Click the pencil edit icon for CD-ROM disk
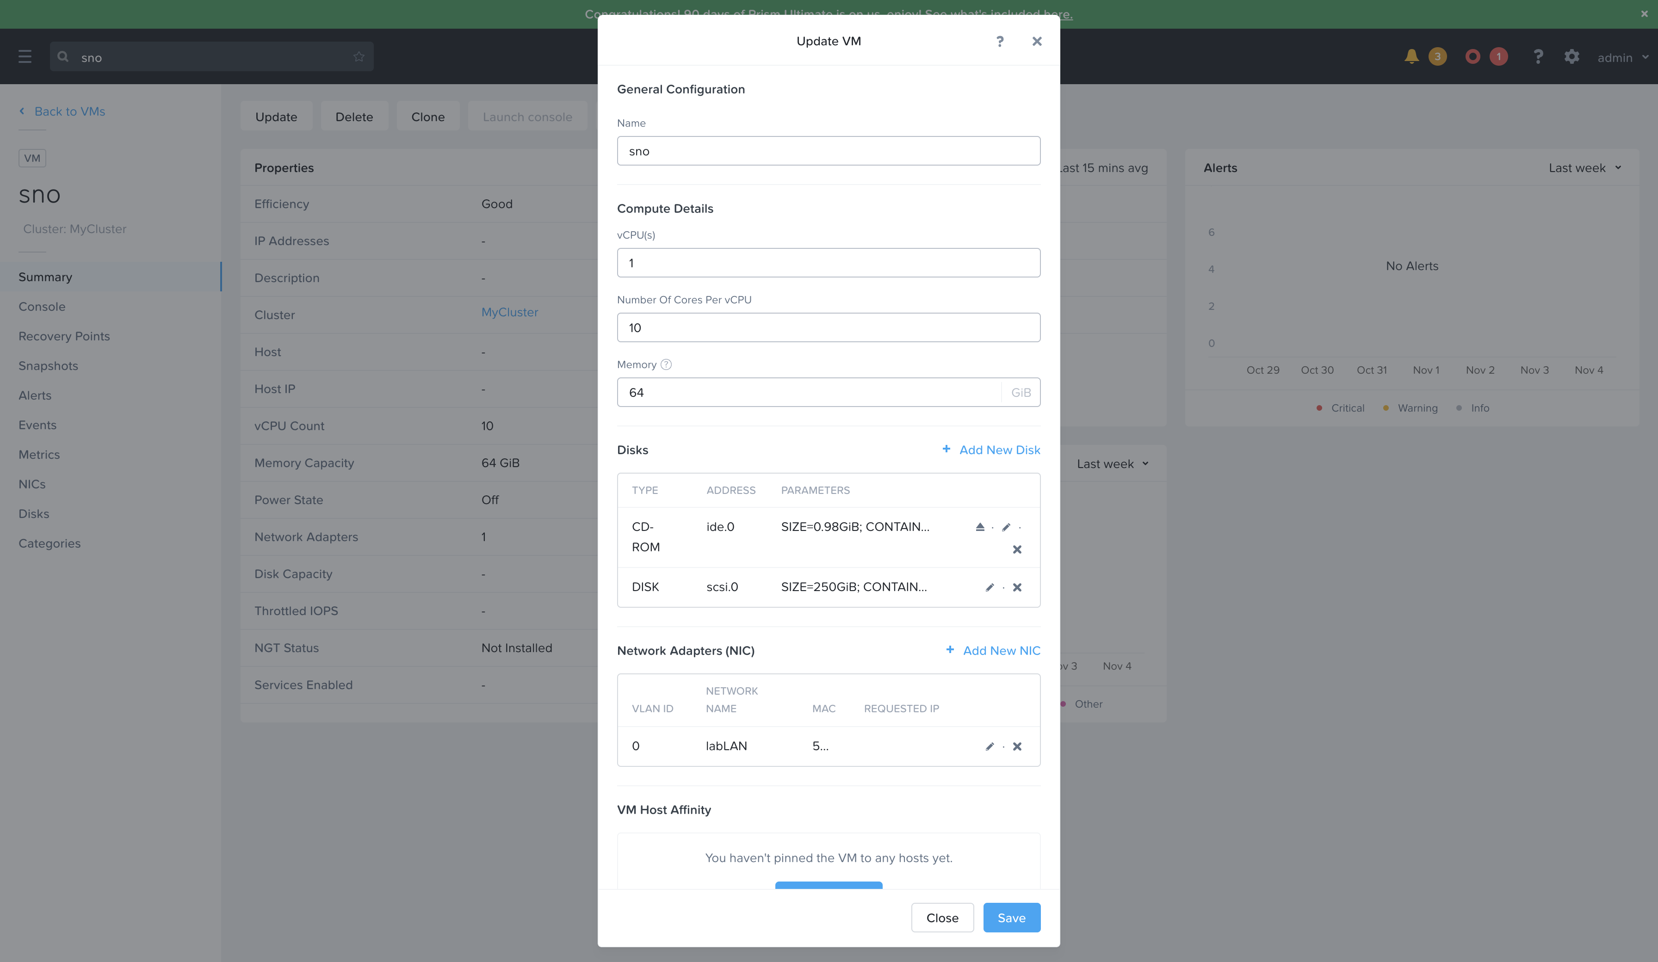This screenshot has width=1658, height=962. pyautogui.click(x=1006, y=527)
